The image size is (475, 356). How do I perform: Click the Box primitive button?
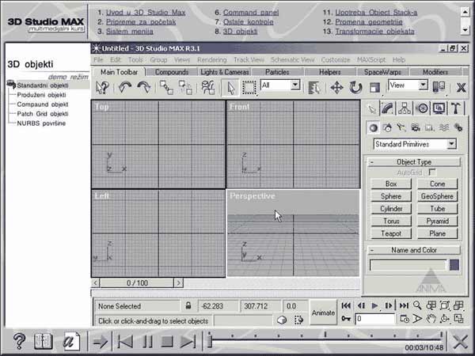(391, 184)
